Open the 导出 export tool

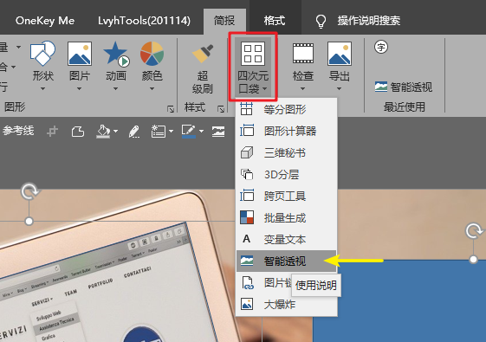point(340,66)
